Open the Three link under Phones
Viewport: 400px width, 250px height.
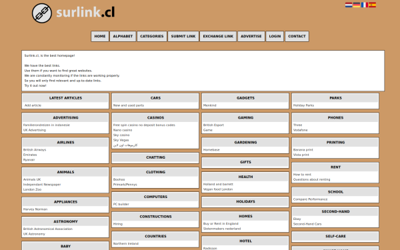tap(297, 125)
